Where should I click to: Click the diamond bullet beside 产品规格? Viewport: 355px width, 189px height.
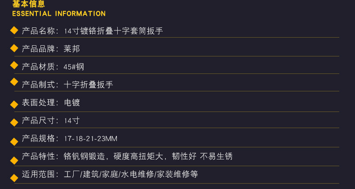click(14, 142)
